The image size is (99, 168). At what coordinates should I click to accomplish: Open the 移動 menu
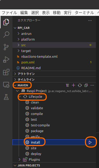[x=57, y=13]
